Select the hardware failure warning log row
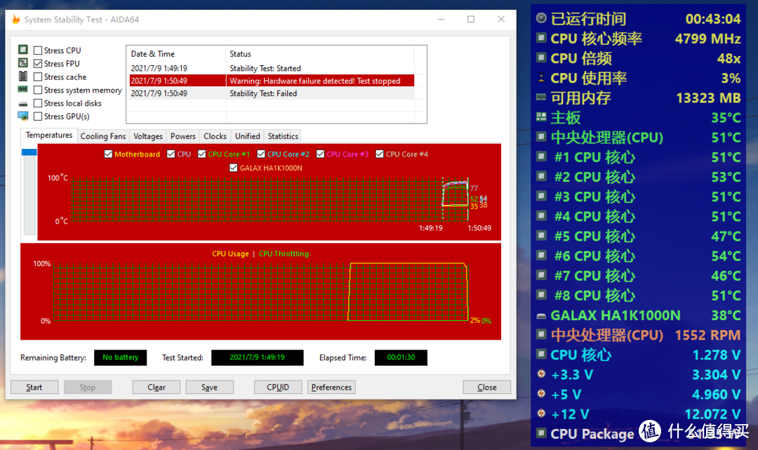758x450 pixels. pos(270,81)
